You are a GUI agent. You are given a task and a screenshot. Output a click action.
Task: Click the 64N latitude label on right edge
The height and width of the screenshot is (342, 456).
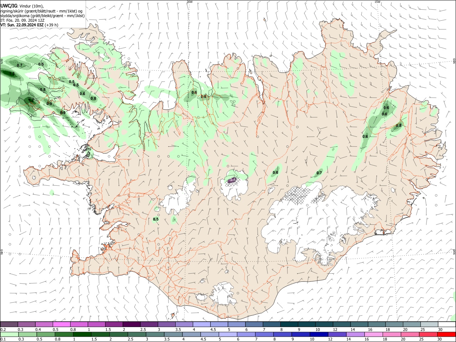pos(454,252)
